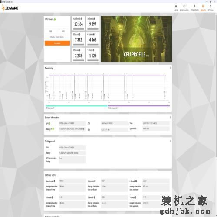Switch to the Results section
Viewport: 217px width, 217px height.
(x=203, y=8)
